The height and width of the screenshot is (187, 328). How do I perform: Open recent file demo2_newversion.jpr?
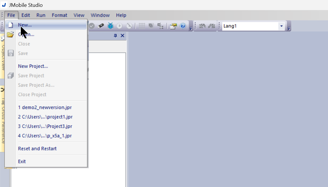46,107
